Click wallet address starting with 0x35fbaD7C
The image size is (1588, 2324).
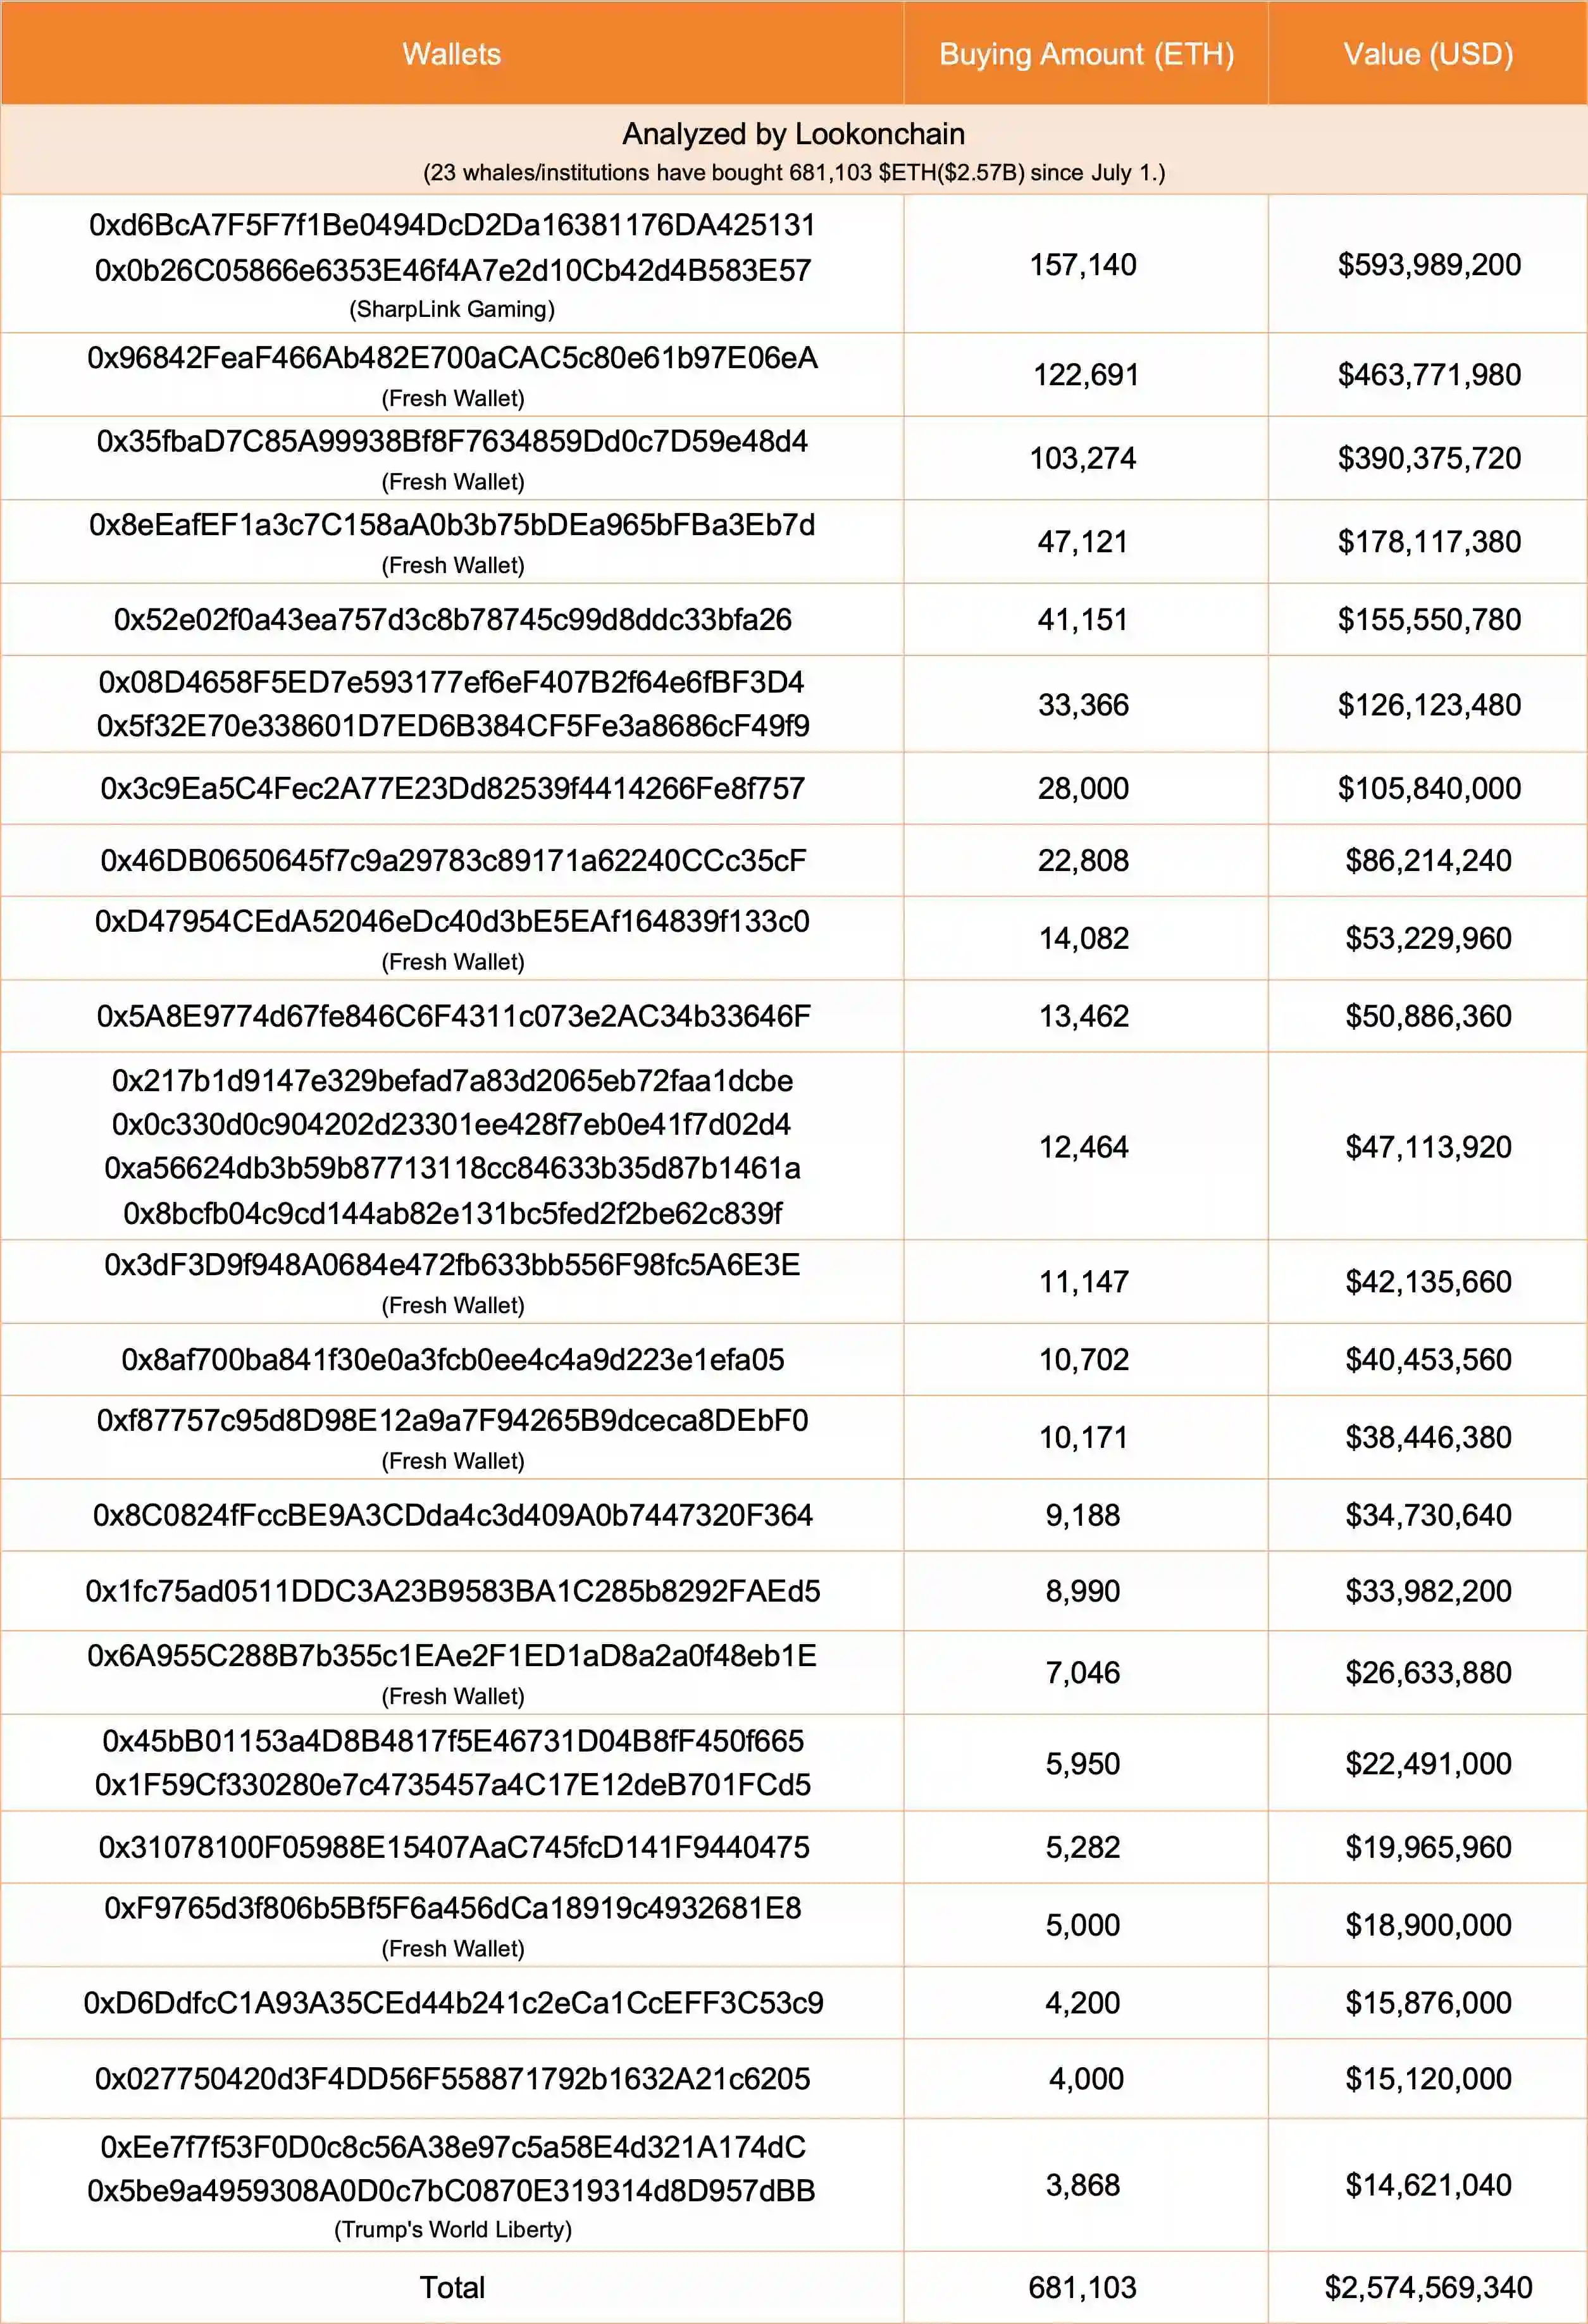[x=452, y=441]
